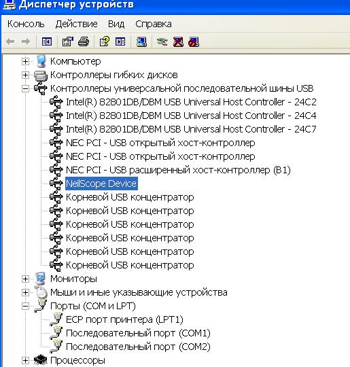
Task: Expand the Контроллеры гибких дисков node
Action: pos(25,75)
